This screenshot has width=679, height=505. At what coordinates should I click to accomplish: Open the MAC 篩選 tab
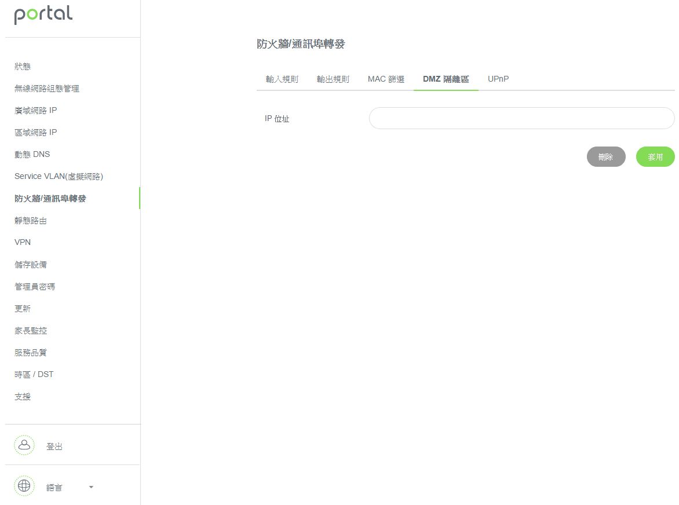coord(386,79)
